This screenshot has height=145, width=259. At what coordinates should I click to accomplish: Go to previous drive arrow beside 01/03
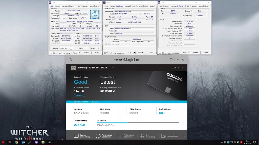point(172,67)
